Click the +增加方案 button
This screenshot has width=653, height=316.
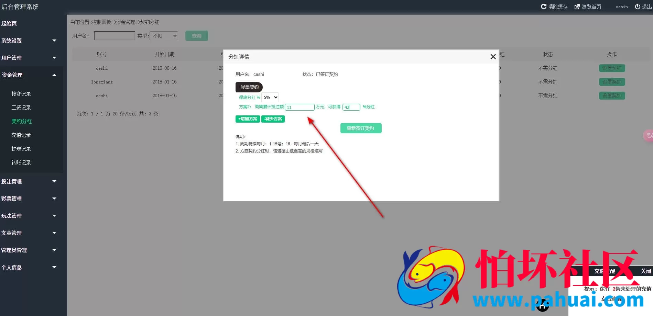tap(247, 119)
